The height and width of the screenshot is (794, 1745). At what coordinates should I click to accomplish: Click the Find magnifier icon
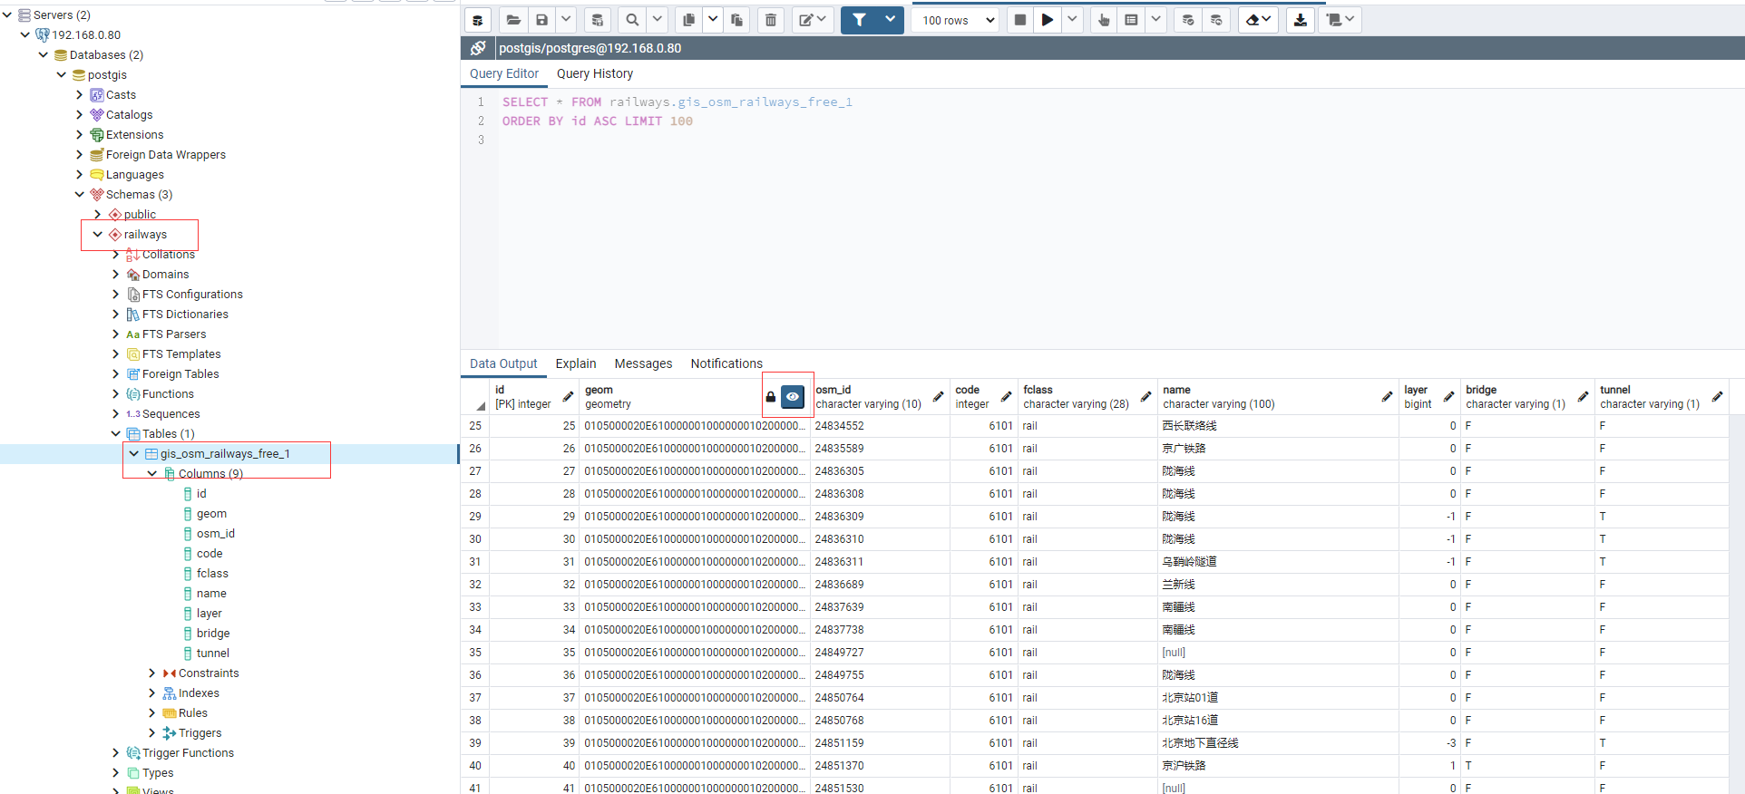(x=632, y=20)
